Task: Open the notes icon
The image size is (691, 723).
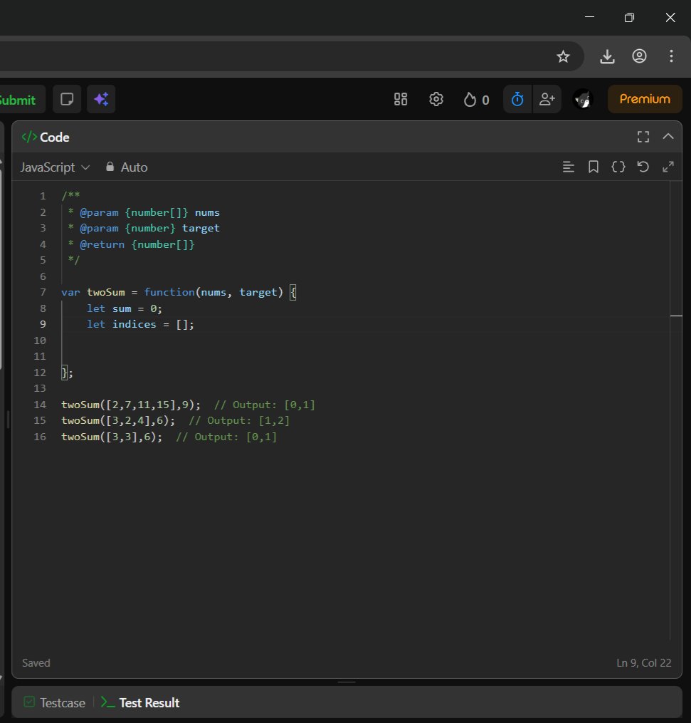Action: pos(67,99)
